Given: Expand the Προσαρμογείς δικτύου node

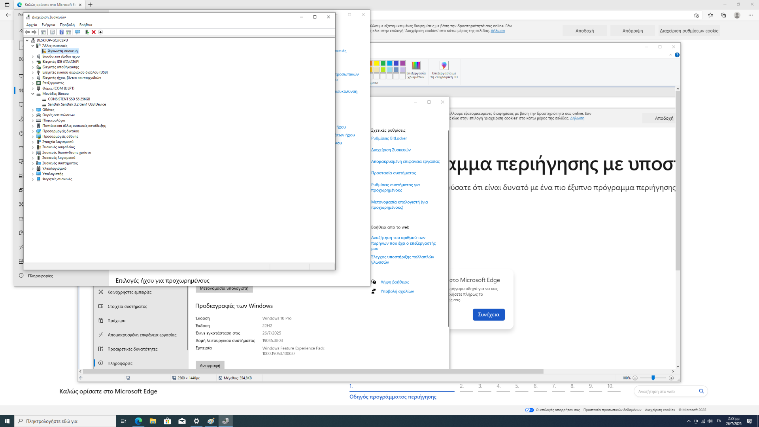Looking at the screenshot, I should [33, 131].
